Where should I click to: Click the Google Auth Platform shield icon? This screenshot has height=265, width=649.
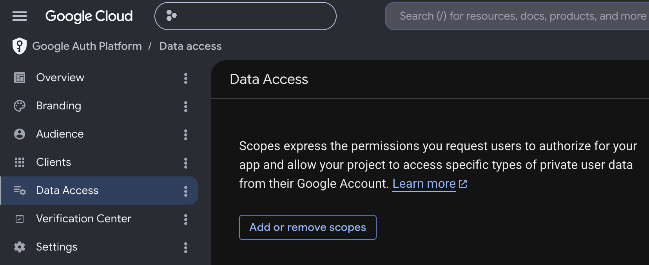tap(20, 46)
